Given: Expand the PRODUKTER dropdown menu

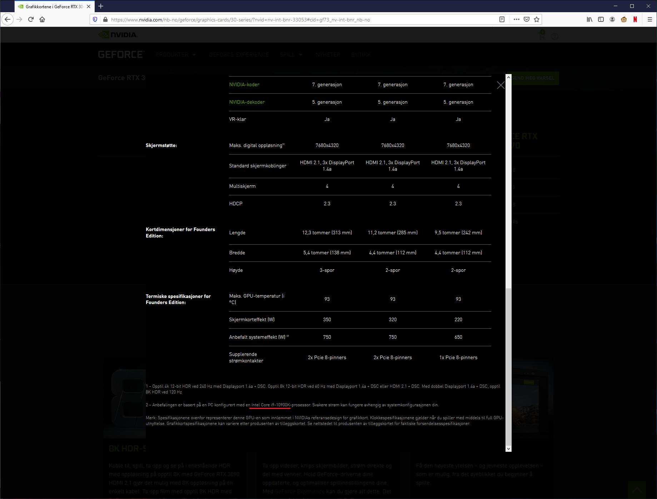Looking at the screenshot, I should tap(176, 55).
